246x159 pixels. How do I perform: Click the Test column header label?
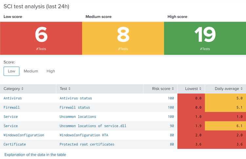click(63, 89)
